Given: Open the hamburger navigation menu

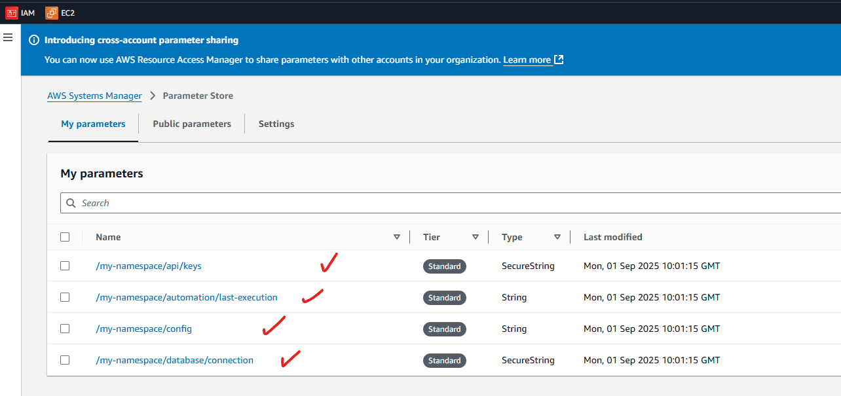Looking at the screenshot, I should pyautogui.click(x=9, y=37).
